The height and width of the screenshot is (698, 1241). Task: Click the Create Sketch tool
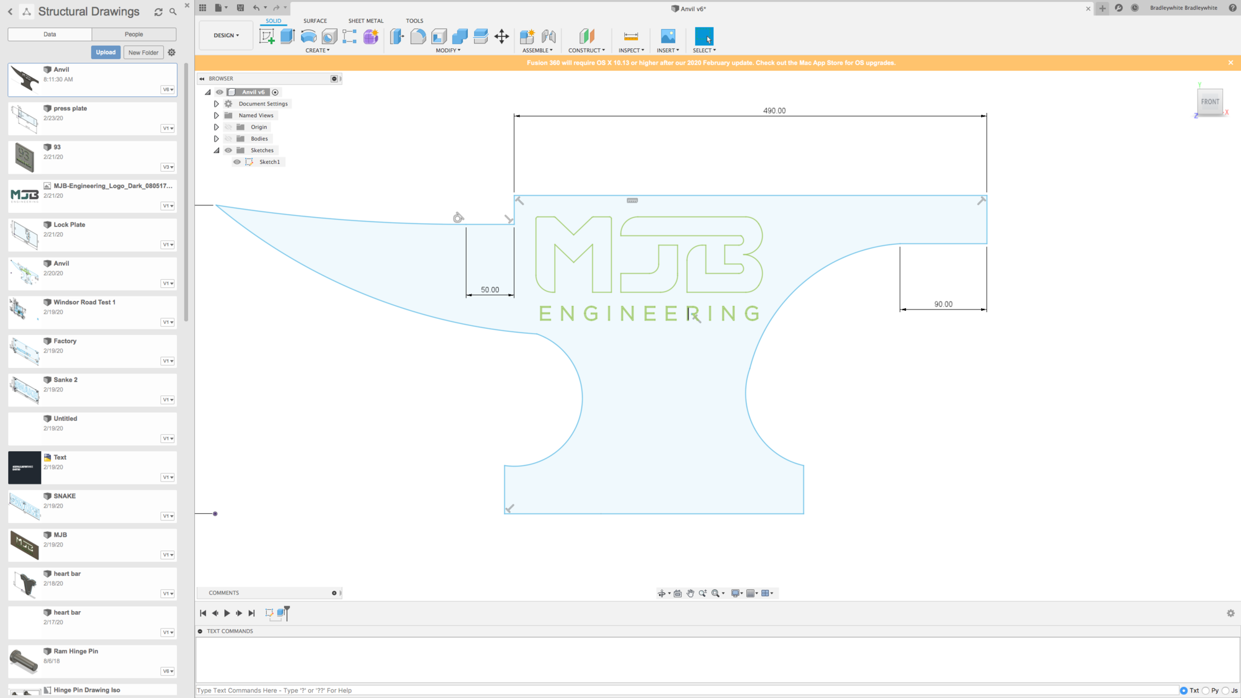(267, 37)
